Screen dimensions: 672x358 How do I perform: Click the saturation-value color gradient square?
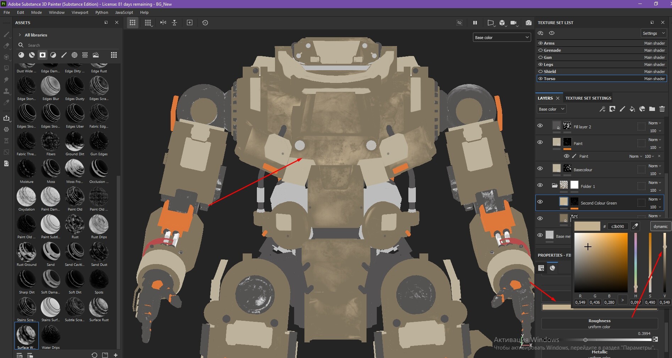(601, 262)
